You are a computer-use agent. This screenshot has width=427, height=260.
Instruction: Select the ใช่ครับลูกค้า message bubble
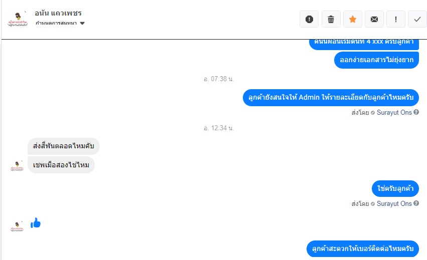(x=395, y=188)
